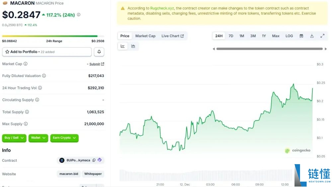The image size is (332, 187).
Task: Switch to candlestick chart view icon
Action: click(133, 46)
